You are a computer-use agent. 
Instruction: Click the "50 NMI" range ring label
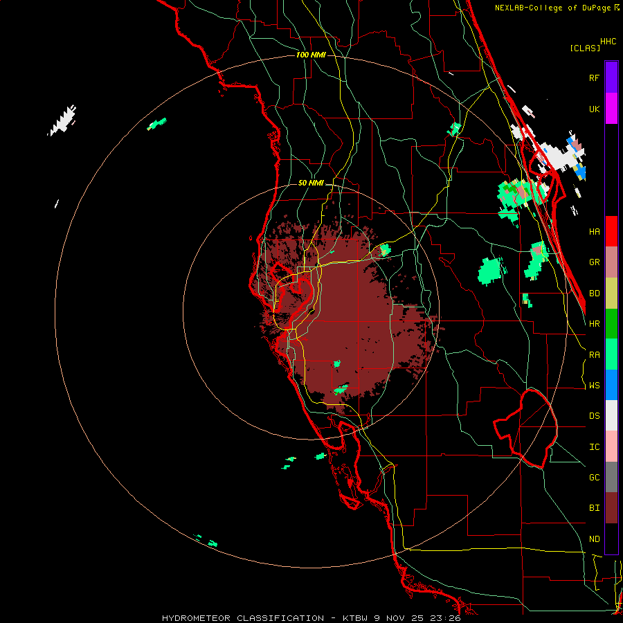coord(311,183)
